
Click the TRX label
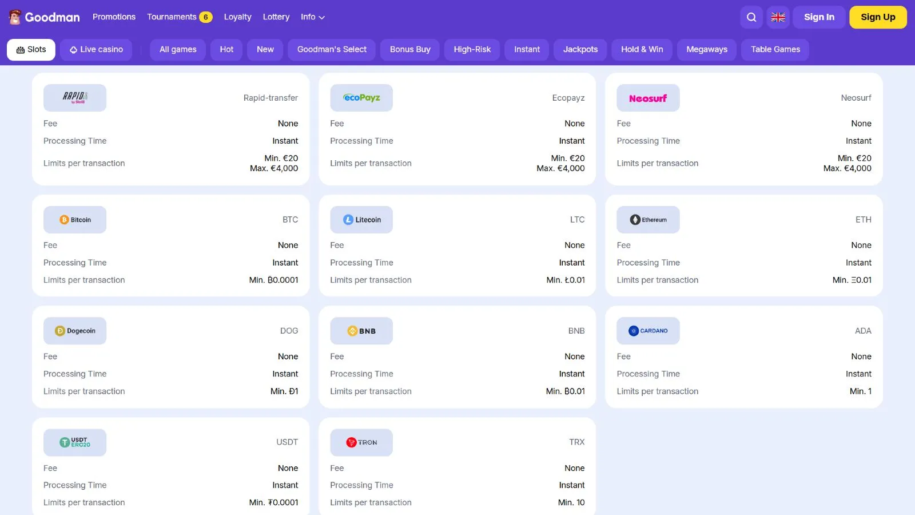click(576, 442)
